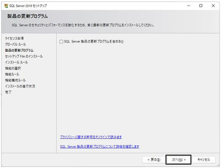The image size is (221, 168).
Task: Select セットアップ File のインストール step
Action: (x=24, y=56)
